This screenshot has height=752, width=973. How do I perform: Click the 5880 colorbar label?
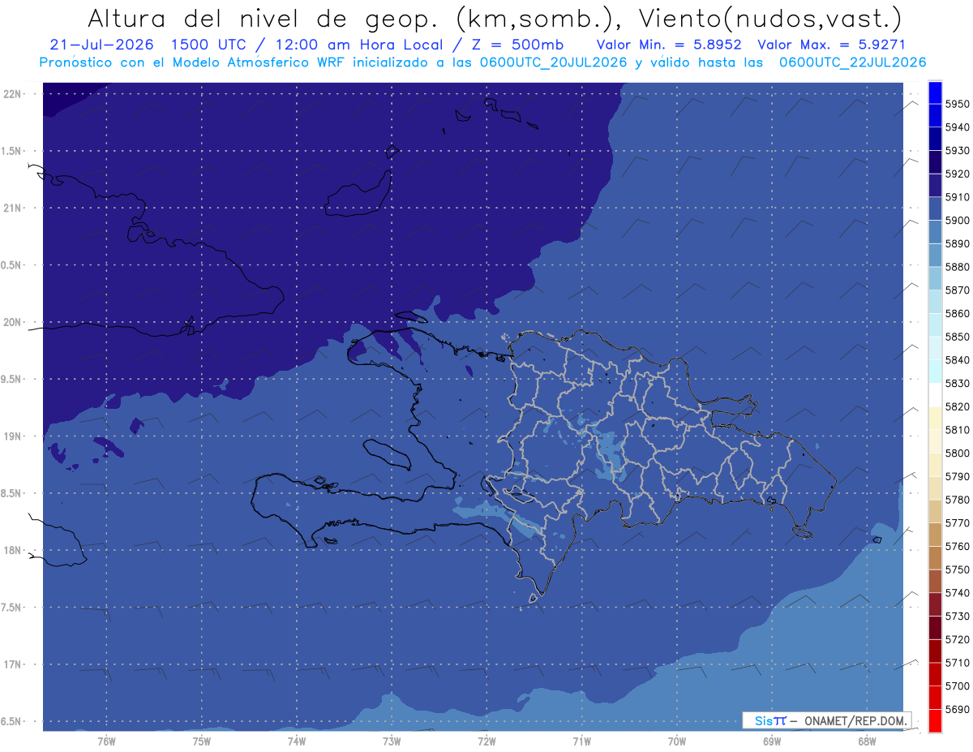[x=957, y=267]
